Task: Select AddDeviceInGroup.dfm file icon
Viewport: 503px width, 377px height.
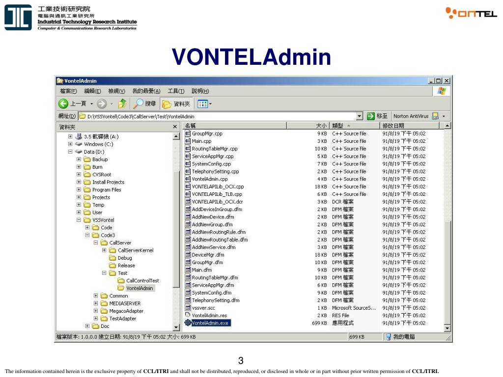Action: [188, 209]
